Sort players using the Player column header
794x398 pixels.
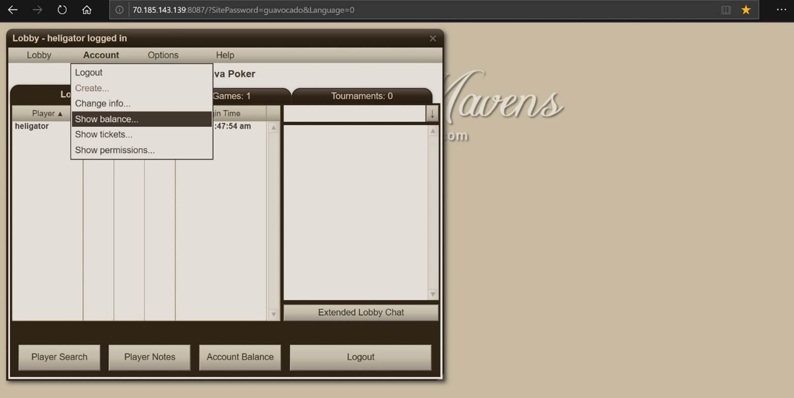(47, 113)
